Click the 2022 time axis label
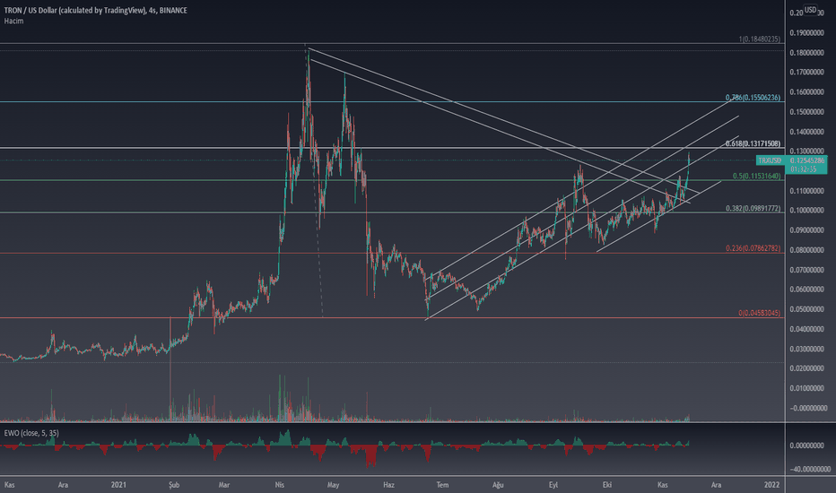 771,484
